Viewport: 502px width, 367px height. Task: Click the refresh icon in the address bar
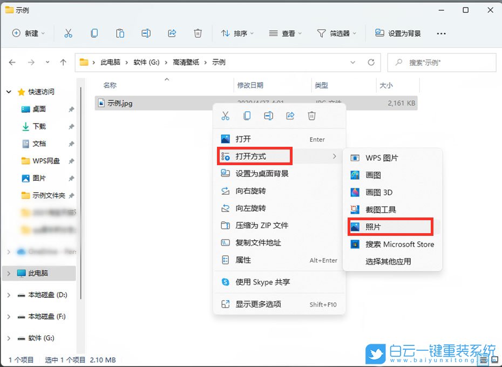click(x=371, y=62)
